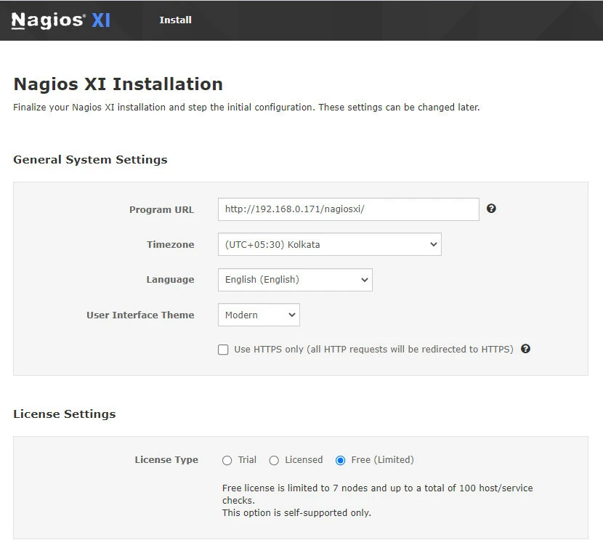Click the Language field label
Viewport: 603px width, 548px height.
tap(170, 280)
